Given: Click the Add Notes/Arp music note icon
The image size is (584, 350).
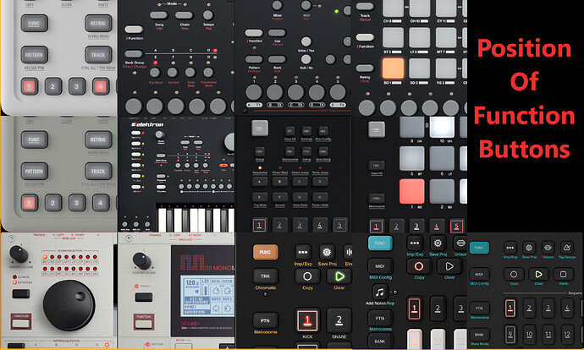Looking at the screenshot, I should pos(379,293).
